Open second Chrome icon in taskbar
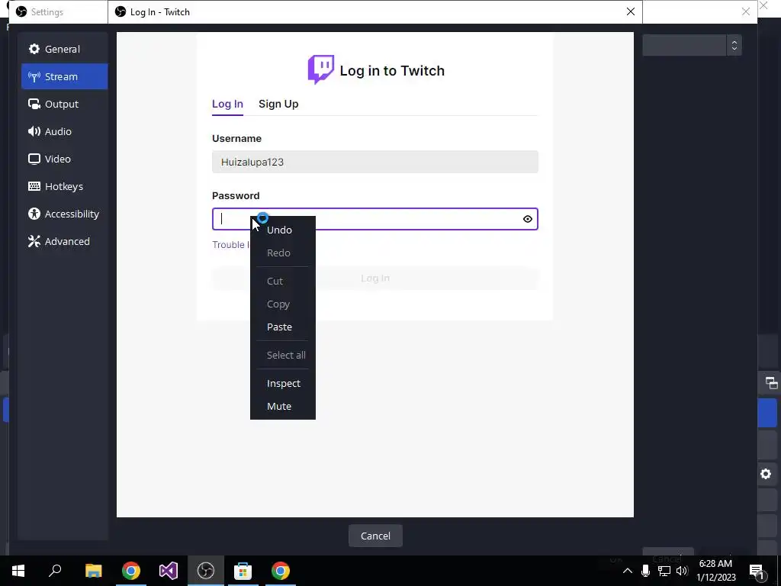This screenshot has height=586, width=781. pyautogui.click(x=281, y=571)
